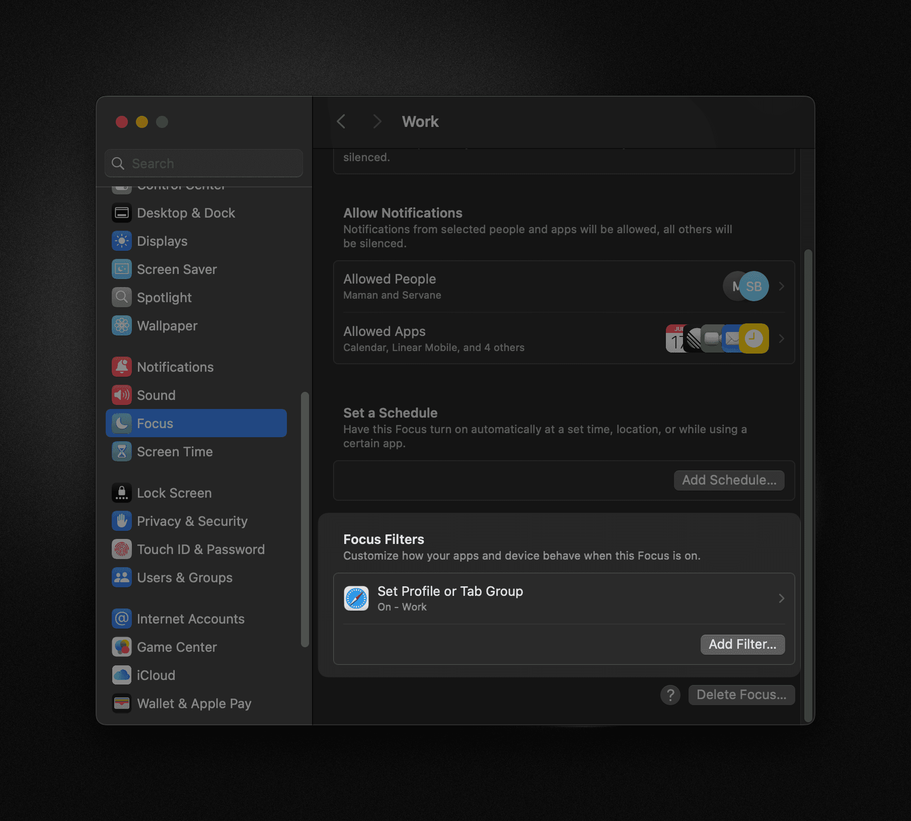Viewport: 911px width, 821px height.
Task: Click inside the Search field
Action: tap(203, 163)
